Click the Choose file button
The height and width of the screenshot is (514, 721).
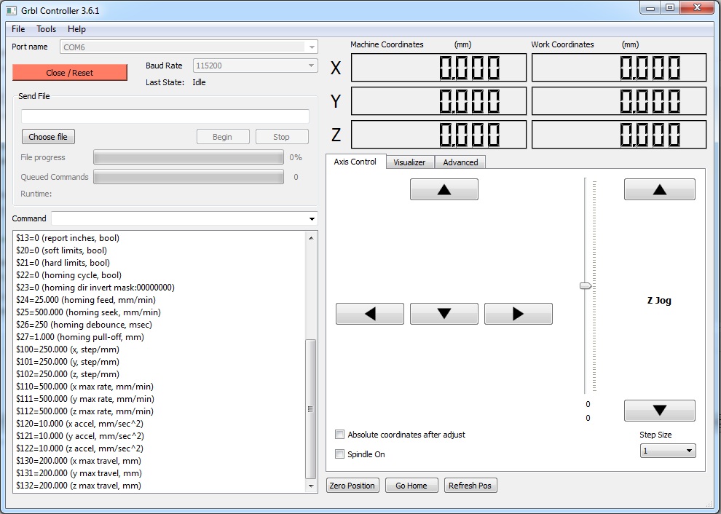tap(48, 137)
